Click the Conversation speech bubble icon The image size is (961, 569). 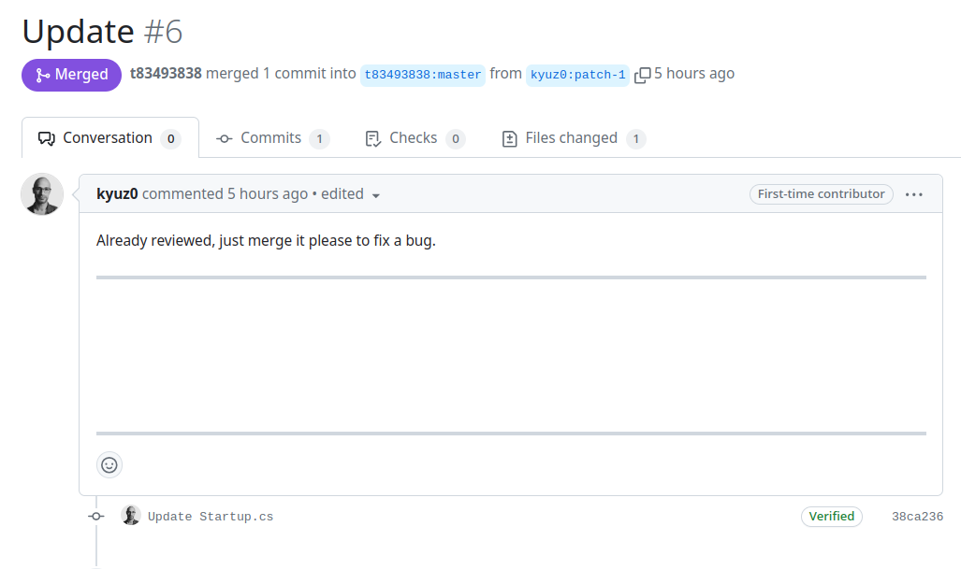point(45,137)
